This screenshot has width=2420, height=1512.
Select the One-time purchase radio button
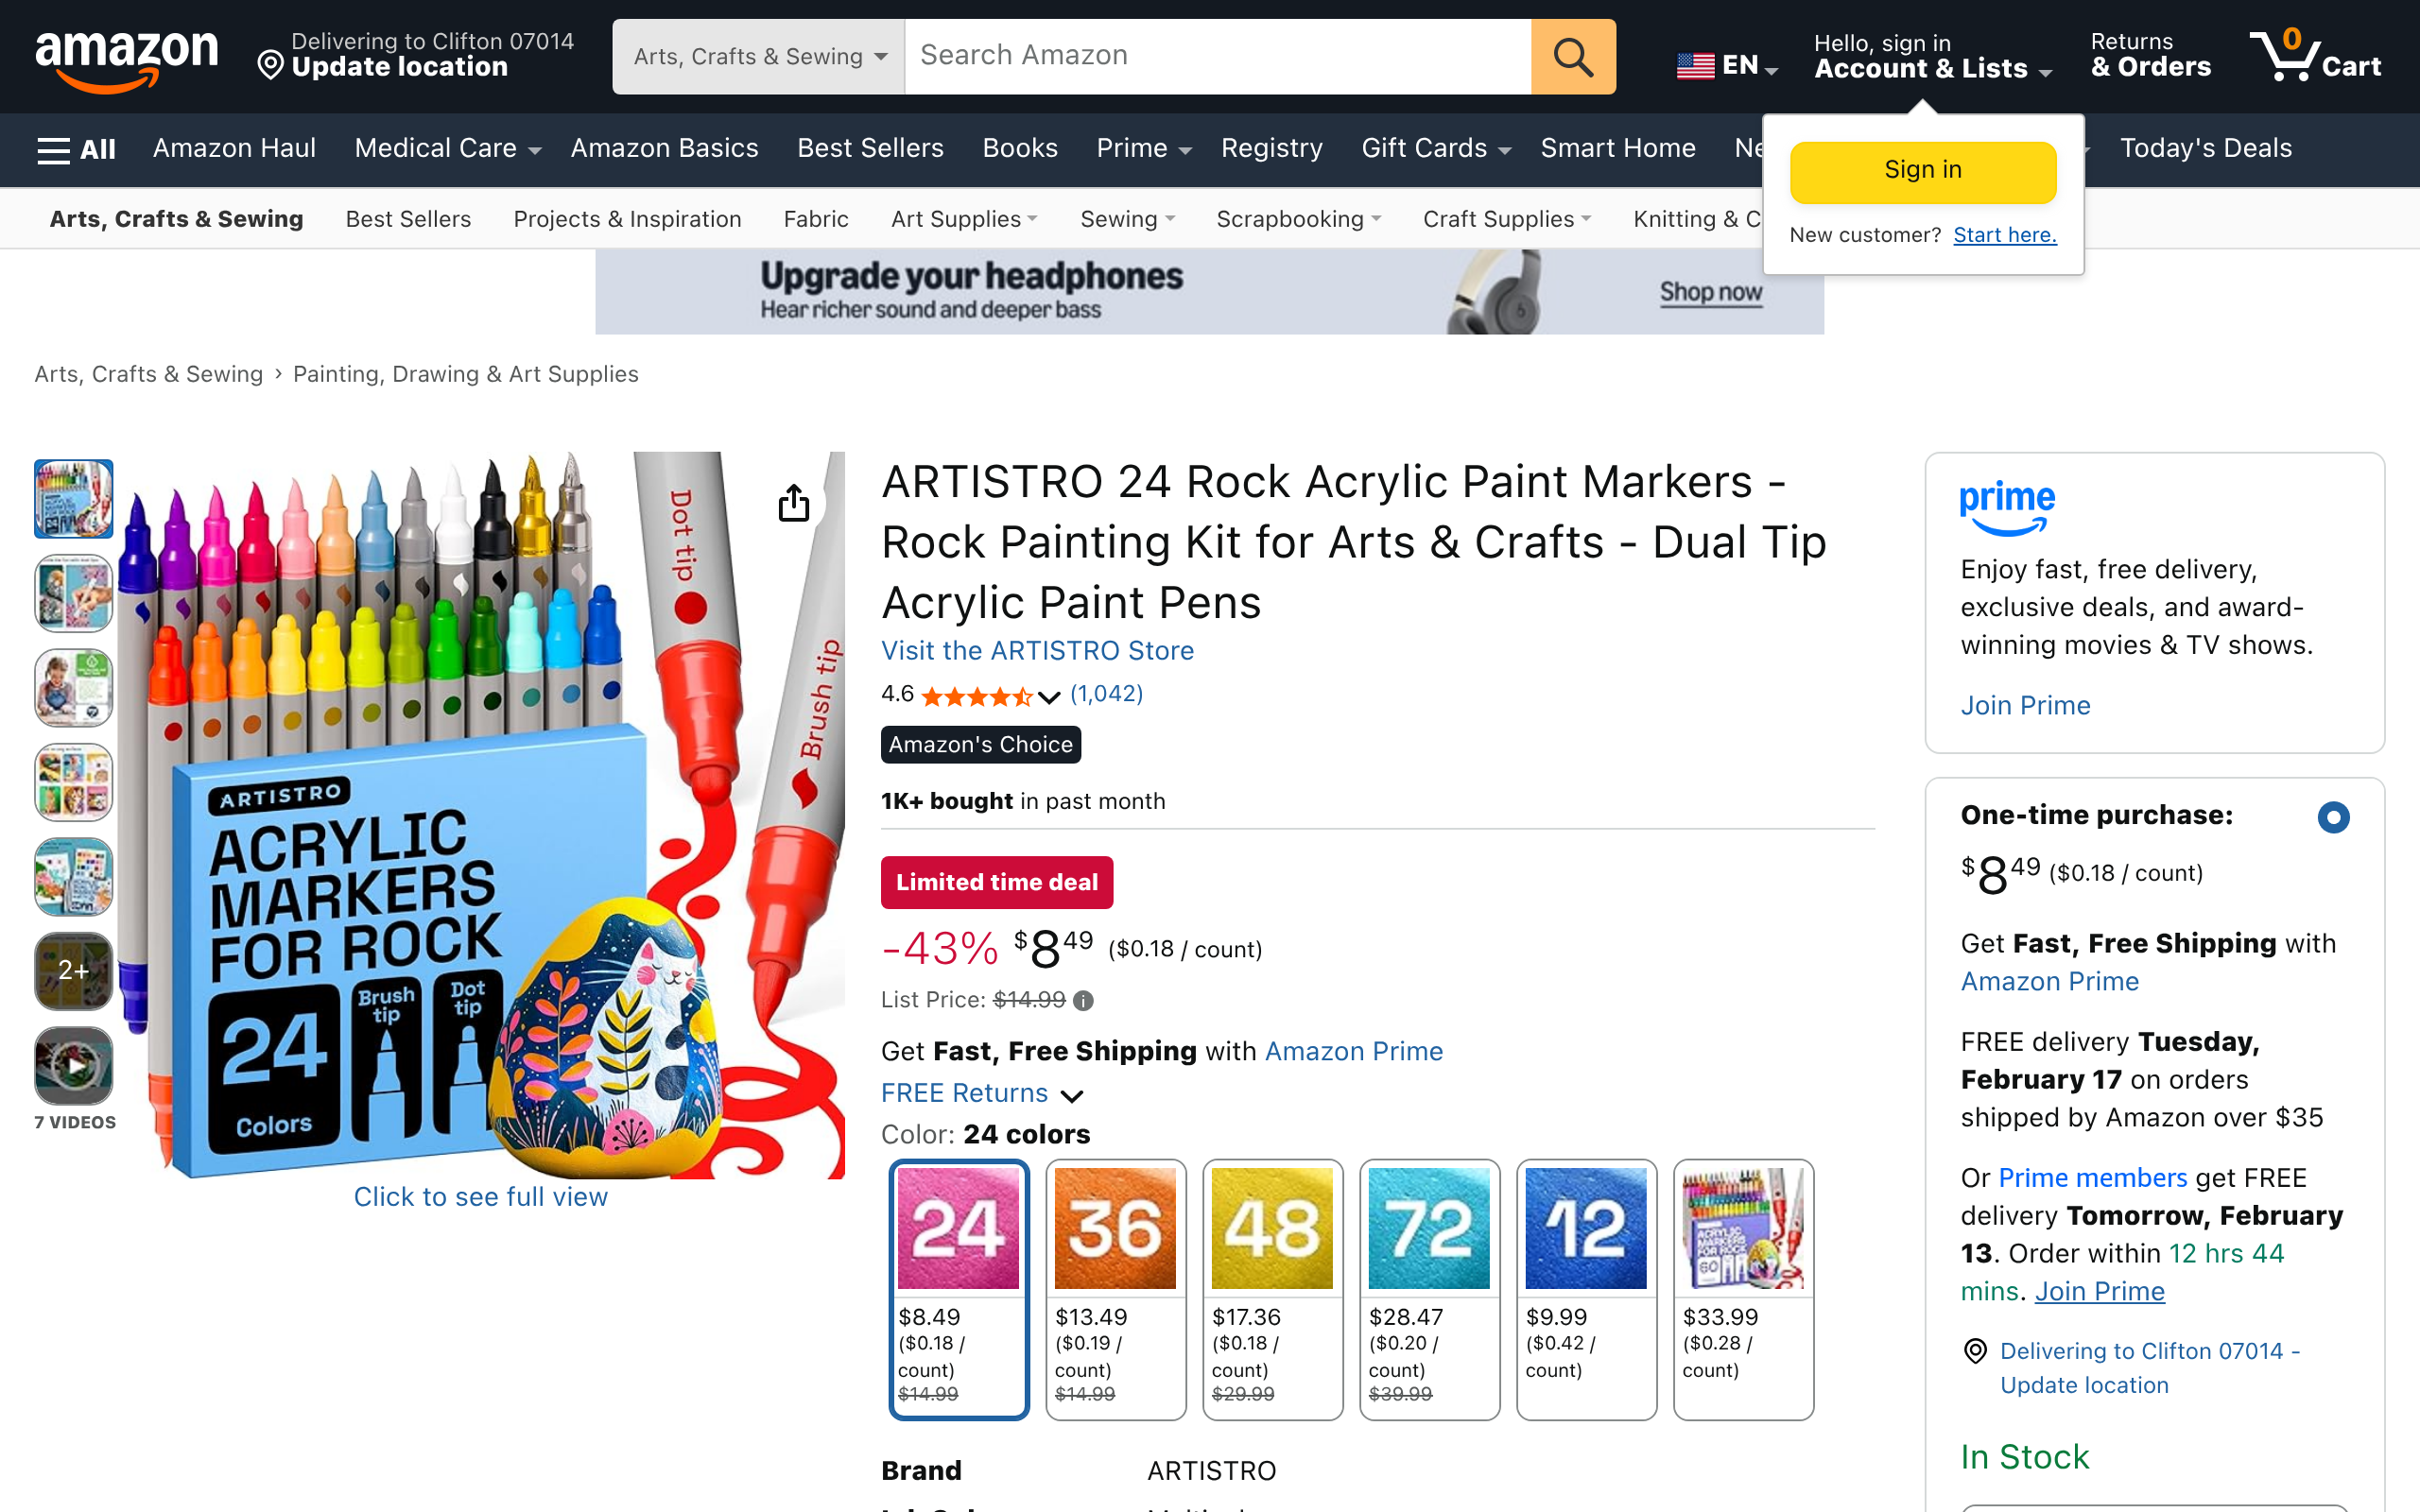[x=2332, y=817]
